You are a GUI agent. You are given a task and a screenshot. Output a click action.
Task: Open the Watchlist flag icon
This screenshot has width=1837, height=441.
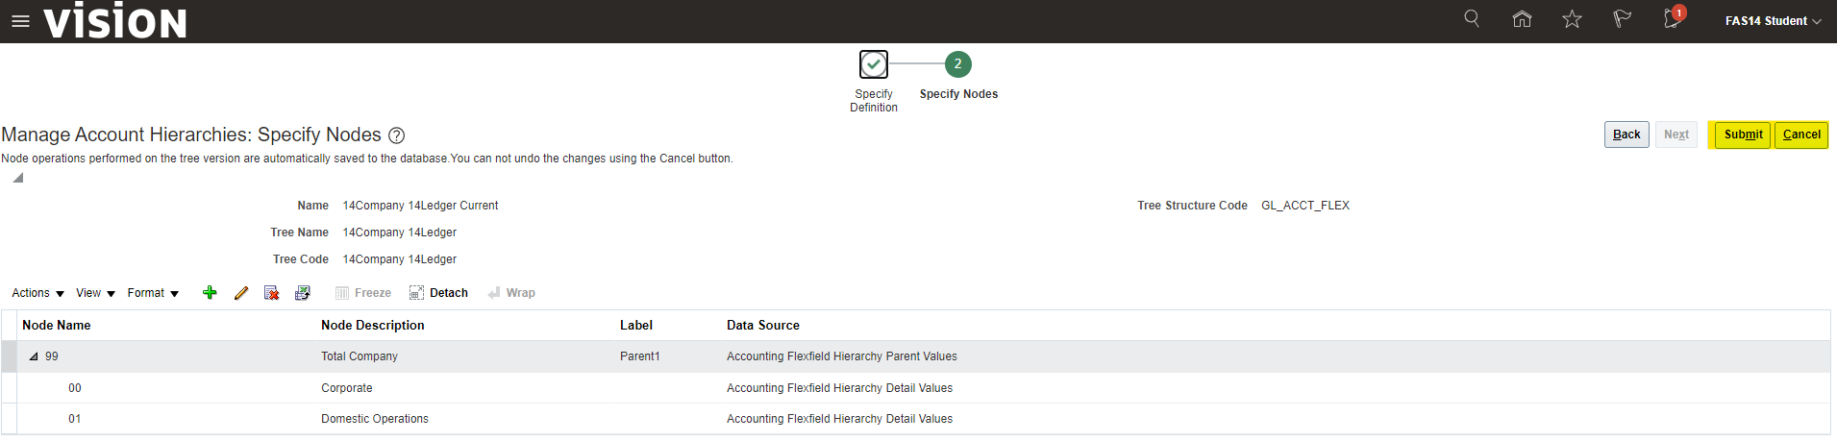point(1622,19)
